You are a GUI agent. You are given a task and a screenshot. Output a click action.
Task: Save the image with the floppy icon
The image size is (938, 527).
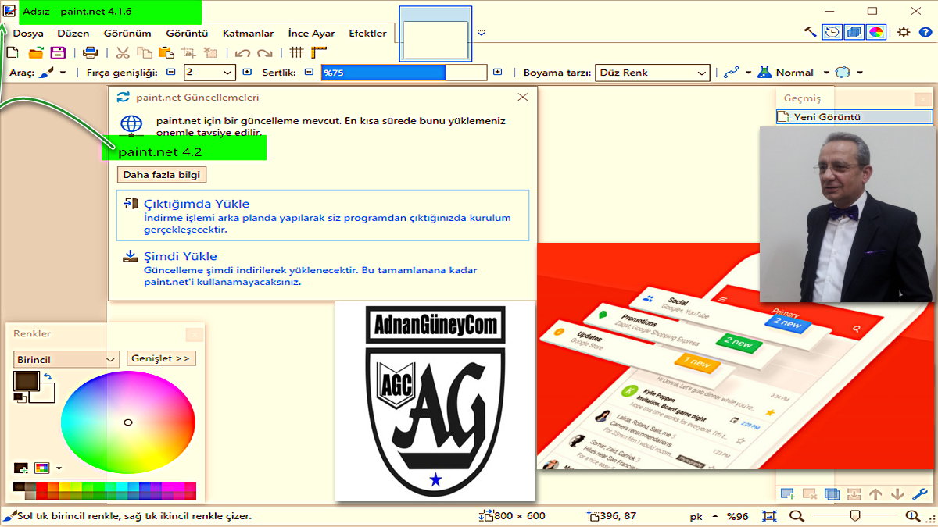[58, 52]
